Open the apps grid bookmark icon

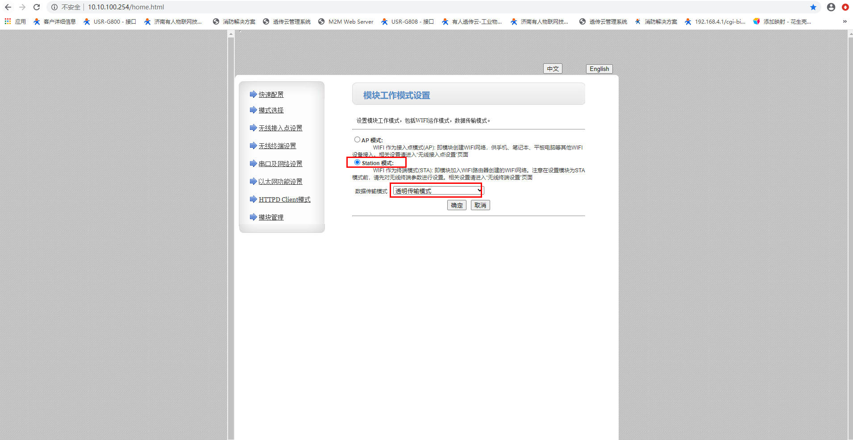coord(8,21)
